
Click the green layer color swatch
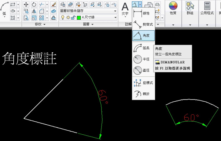tap(79, 18)
